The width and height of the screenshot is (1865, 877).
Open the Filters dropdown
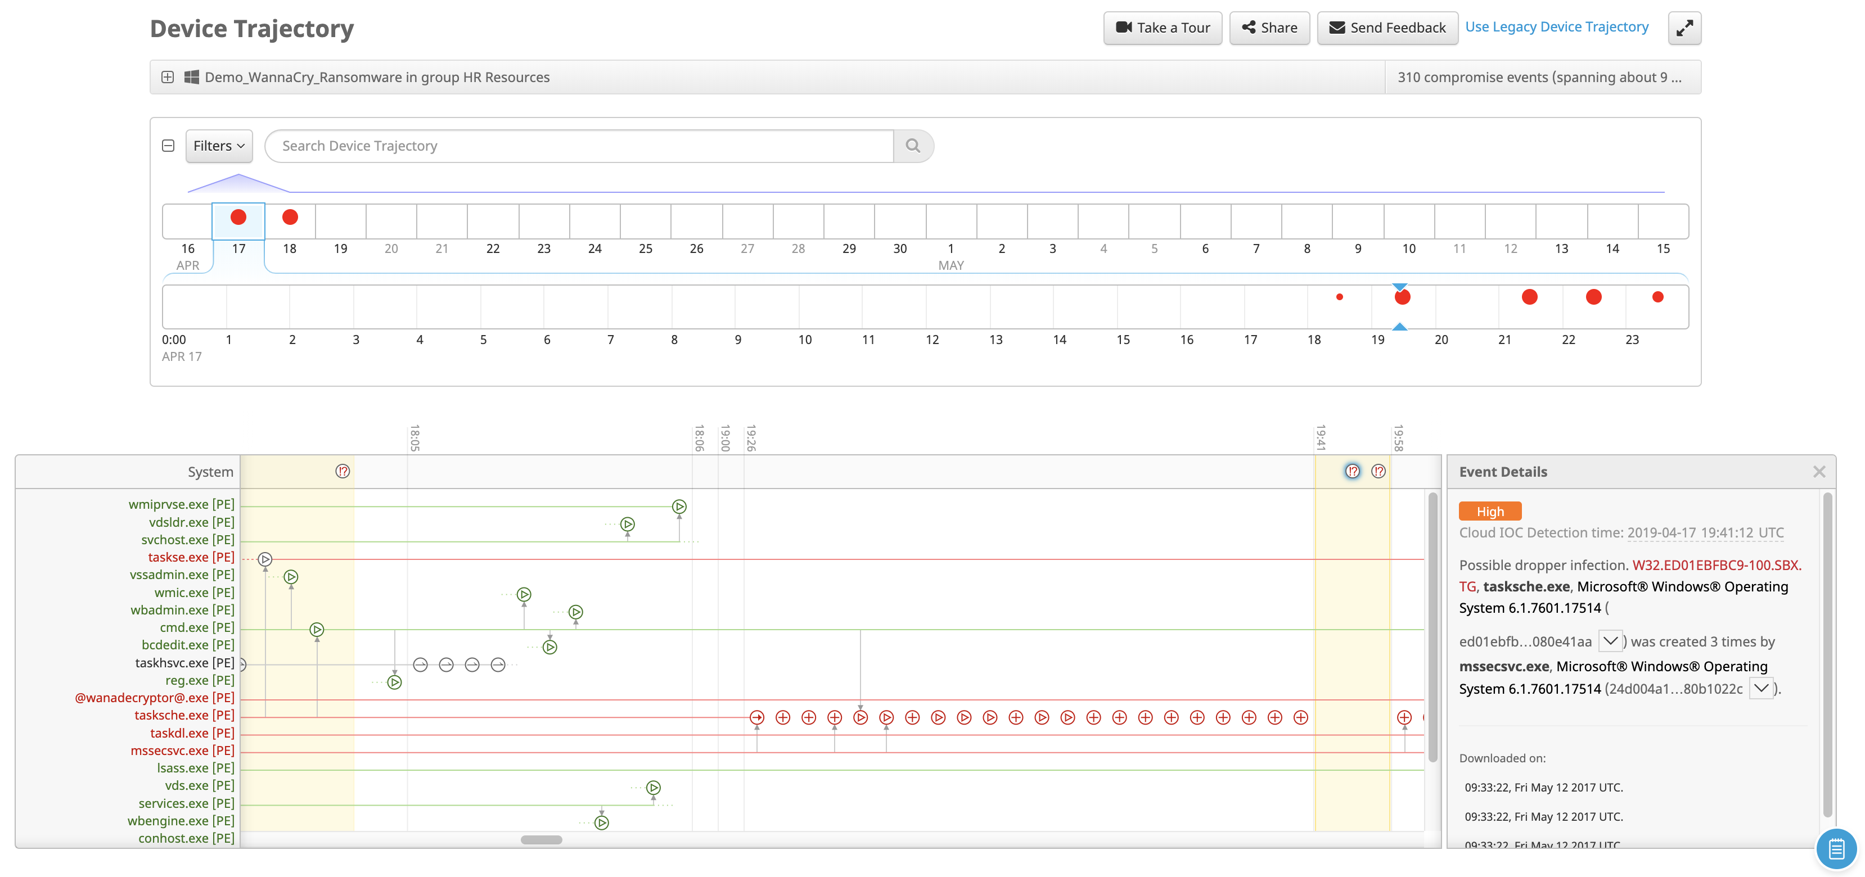pos(219,146)
